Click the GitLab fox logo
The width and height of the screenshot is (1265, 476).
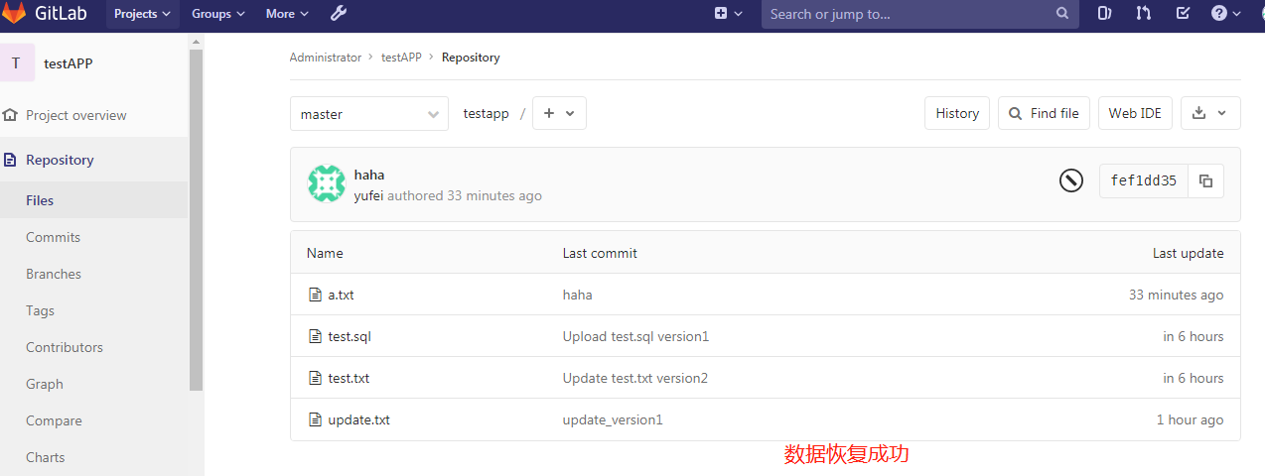[x=14, y=14]
